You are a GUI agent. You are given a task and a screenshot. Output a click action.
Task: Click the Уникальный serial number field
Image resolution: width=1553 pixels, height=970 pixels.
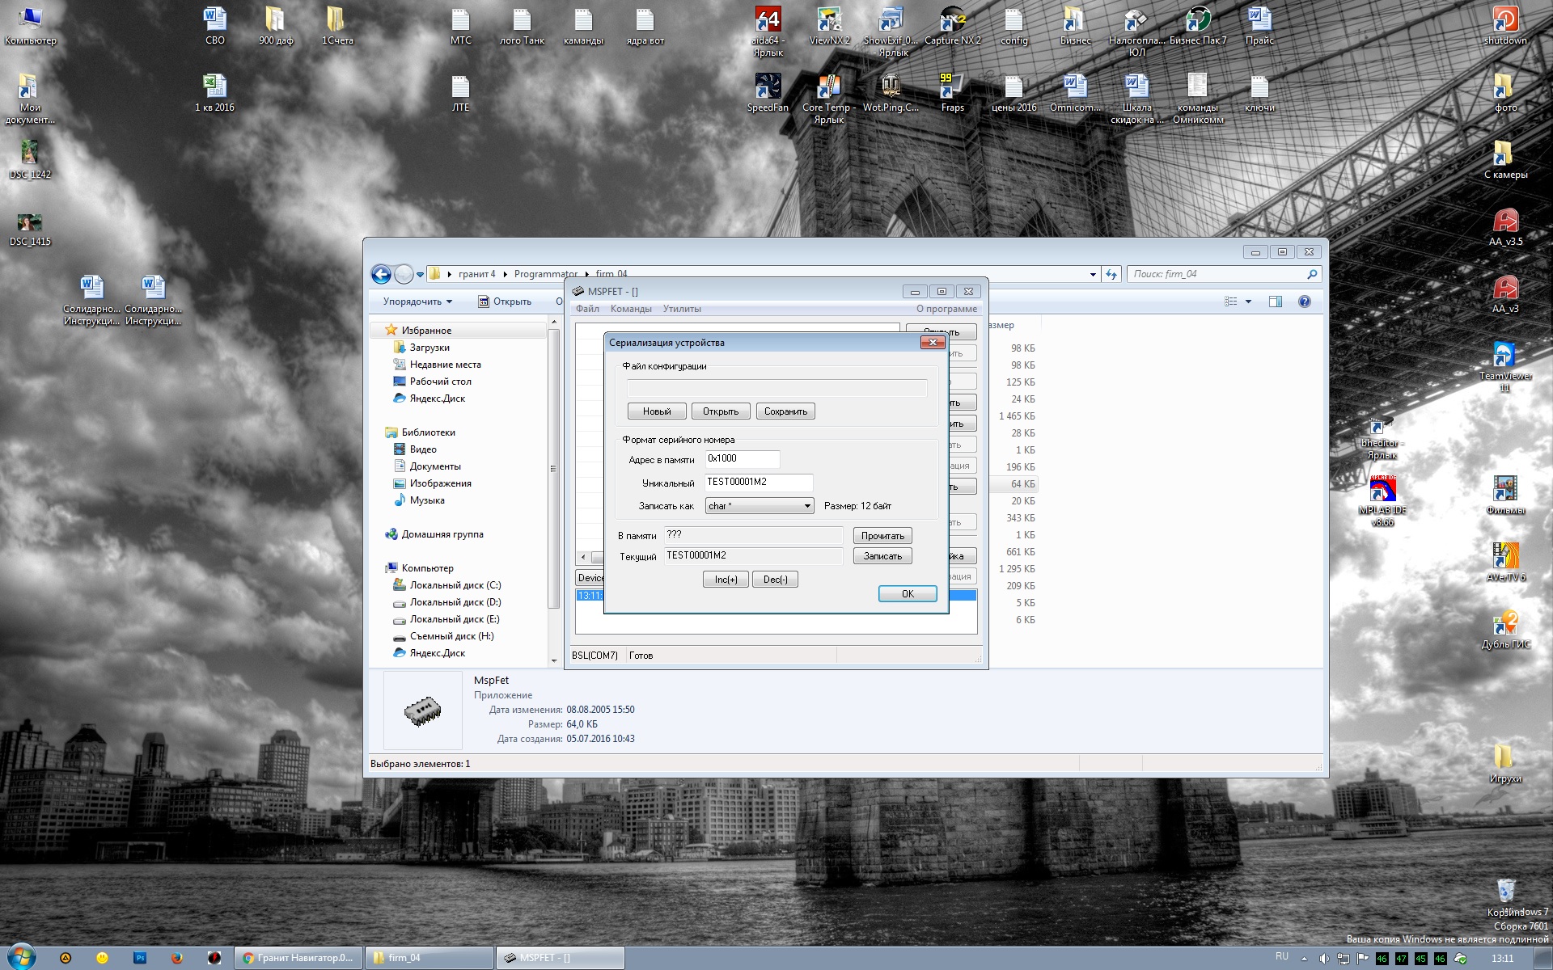[x=758, y=483]
